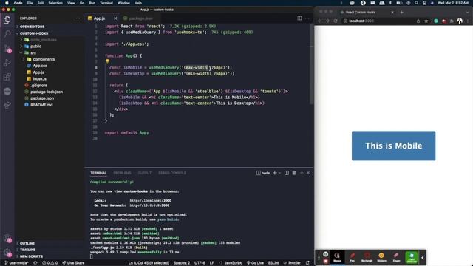This screenshot has height=266, width=473.
Task: Open the terminal launch profile dropdown
Action: click(279, 173)
